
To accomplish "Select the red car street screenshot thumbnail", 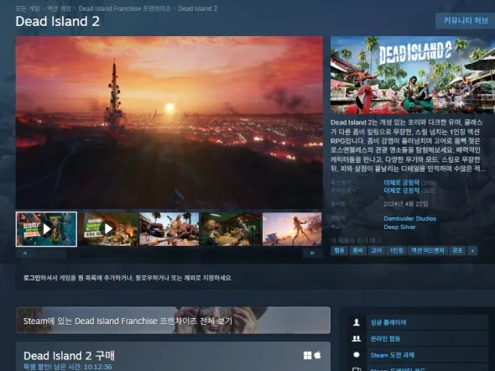I will point(169,229).
